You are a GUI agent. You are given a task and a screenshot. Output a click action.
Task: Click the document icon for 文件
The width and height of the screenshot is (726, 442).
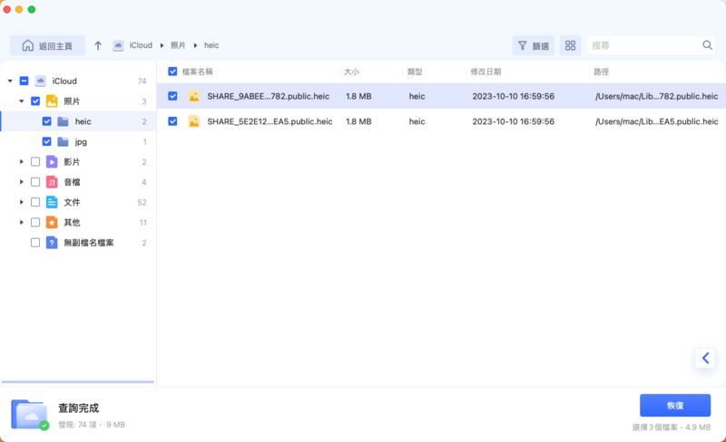click(x=52, y=202)
